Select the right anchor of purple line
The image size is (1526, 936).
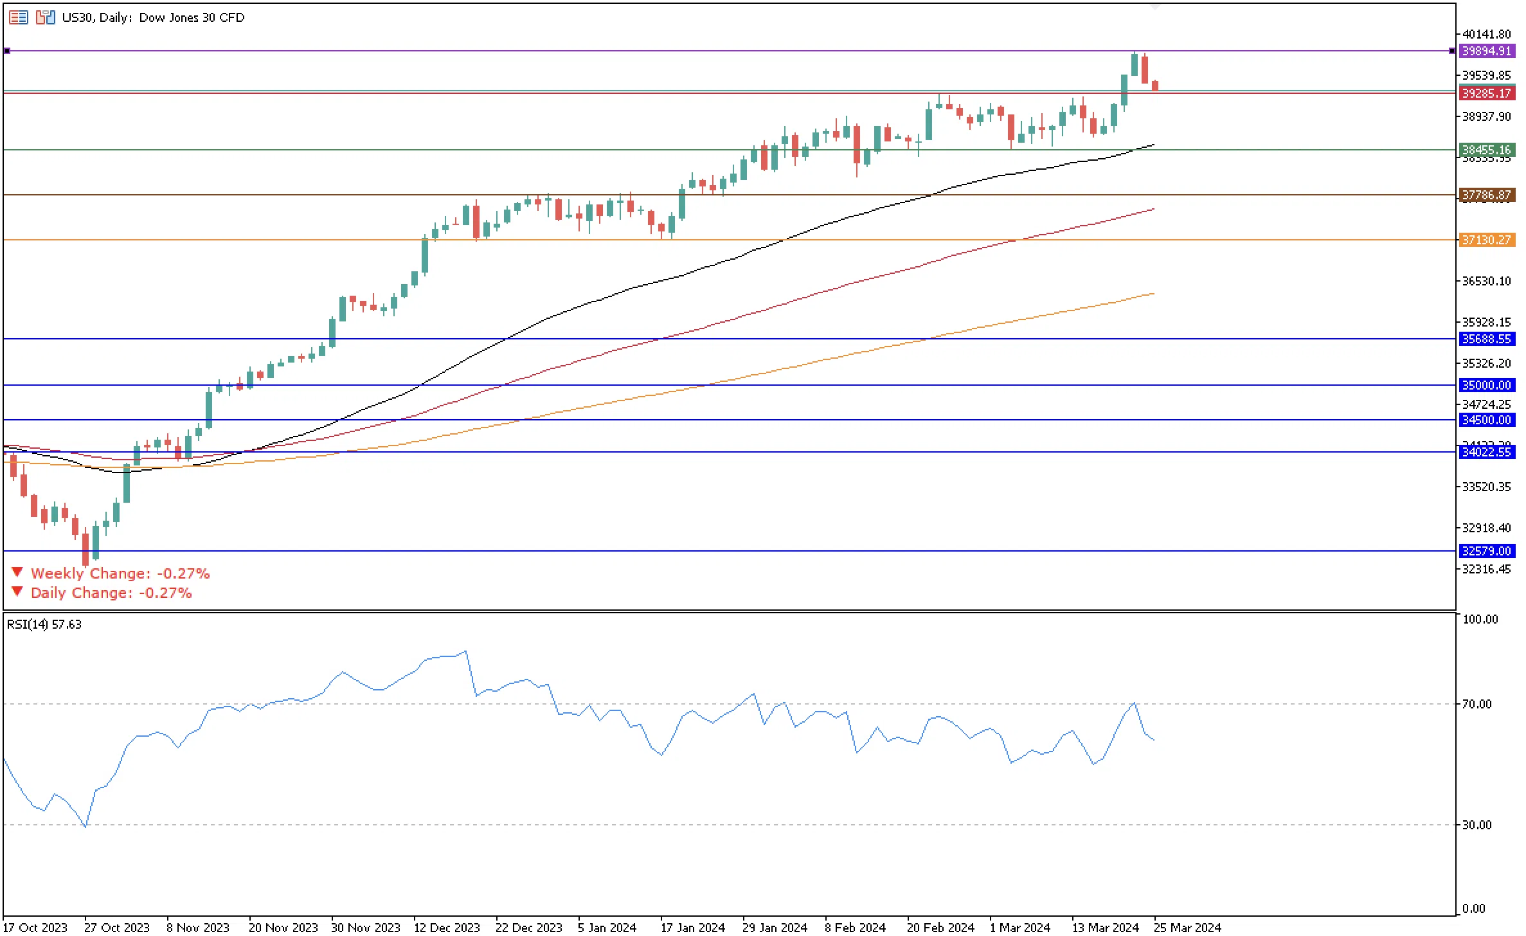(x=1451, y=51)
